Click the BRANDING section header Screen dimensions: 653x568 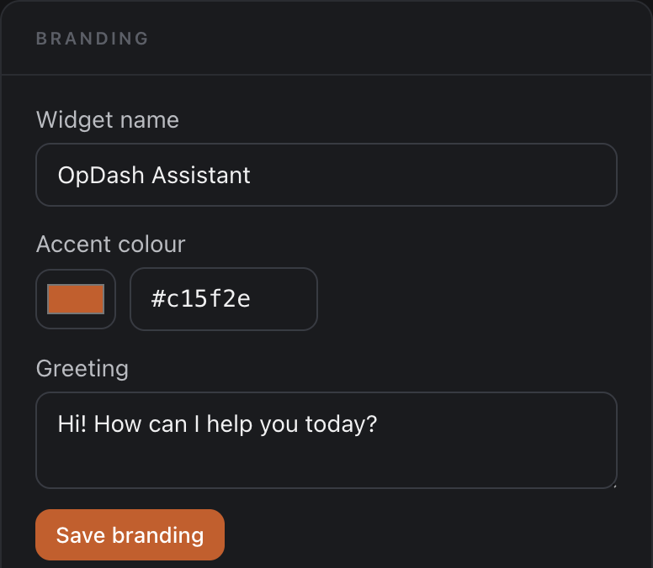(93, 39)
